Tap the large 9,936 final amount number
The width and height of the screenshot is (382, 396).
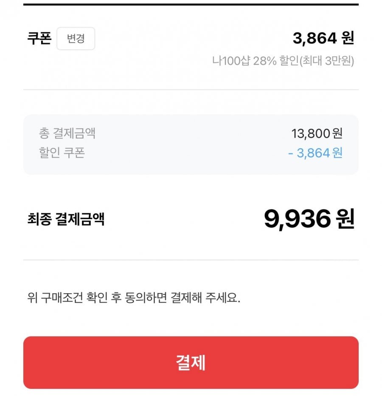[x=297, y=219]
